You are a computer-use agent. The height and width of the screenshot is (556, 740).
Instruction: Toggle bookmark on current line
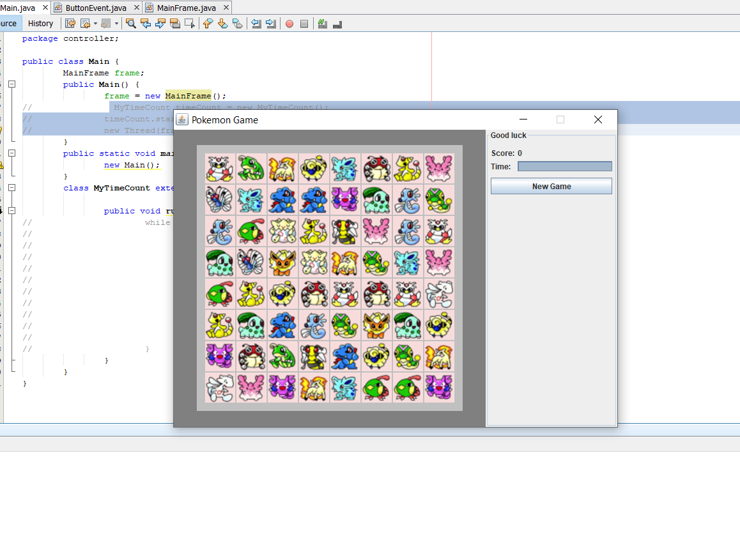click(x=237, y=24)
